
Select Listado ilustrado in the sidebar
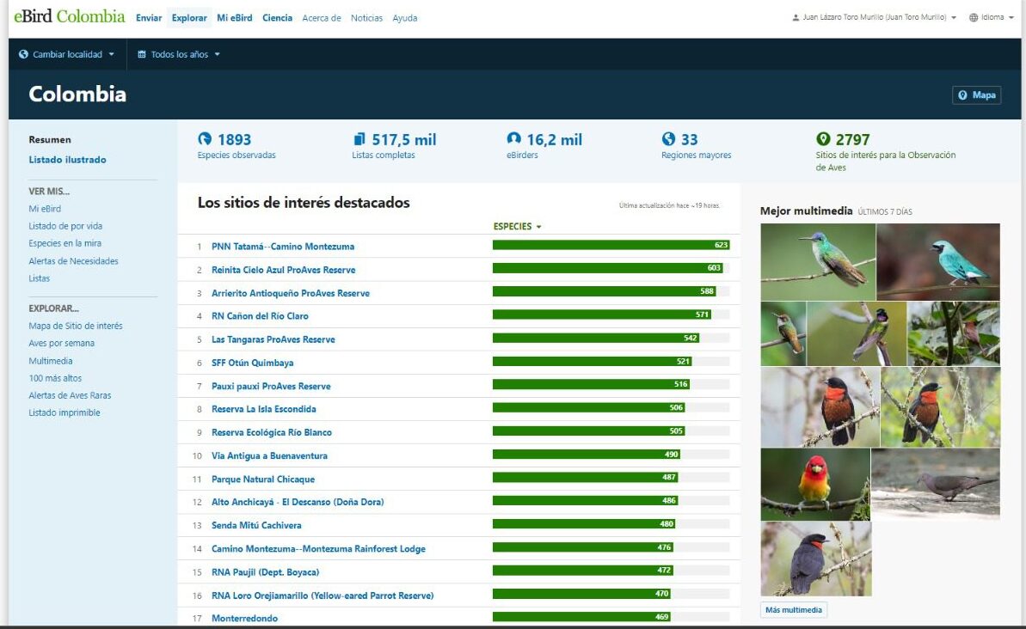(67, 160)
